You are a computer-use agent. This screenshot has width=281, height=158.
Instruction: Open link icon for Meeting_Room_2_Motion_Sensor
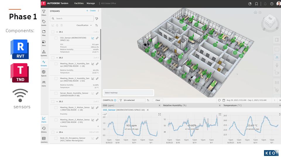97,120
